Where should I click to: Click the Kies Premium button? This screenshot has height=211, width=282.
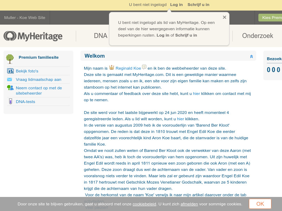pyautogui.click(x=270, y=18)
